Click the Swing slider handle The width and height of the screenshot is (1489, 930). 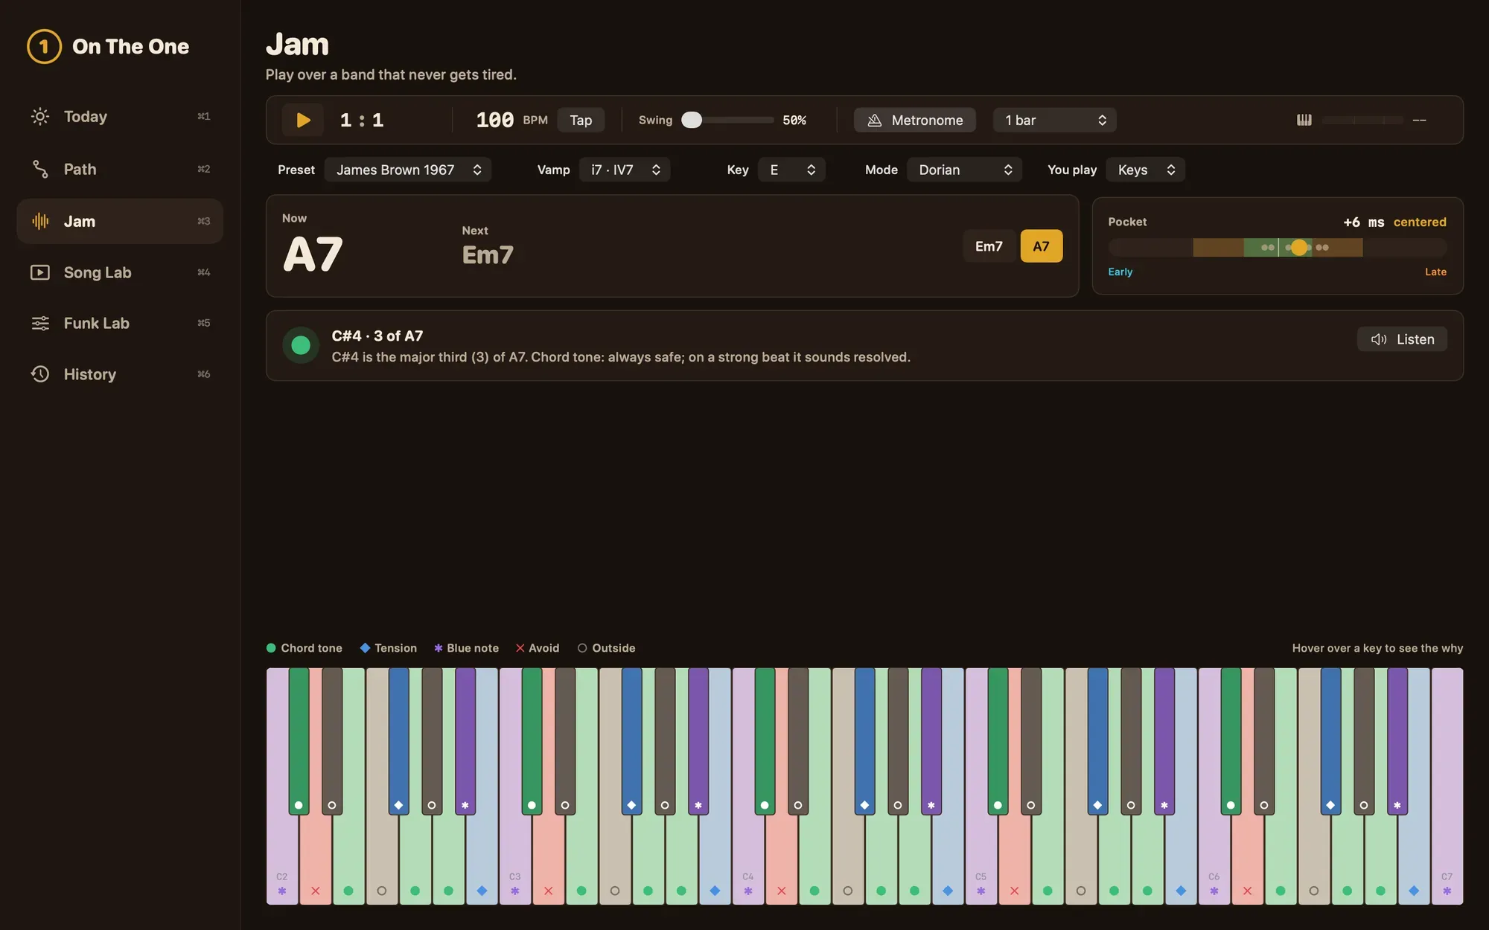click(692, 120)
